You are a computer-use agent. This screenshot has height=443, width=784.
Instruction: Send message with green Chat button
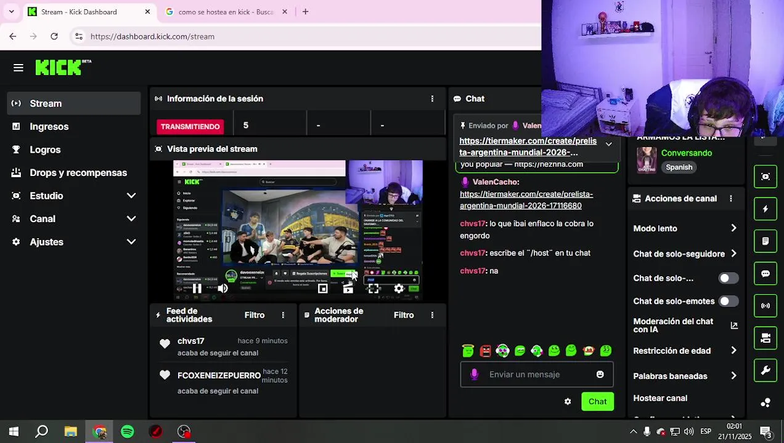point(597,402)
